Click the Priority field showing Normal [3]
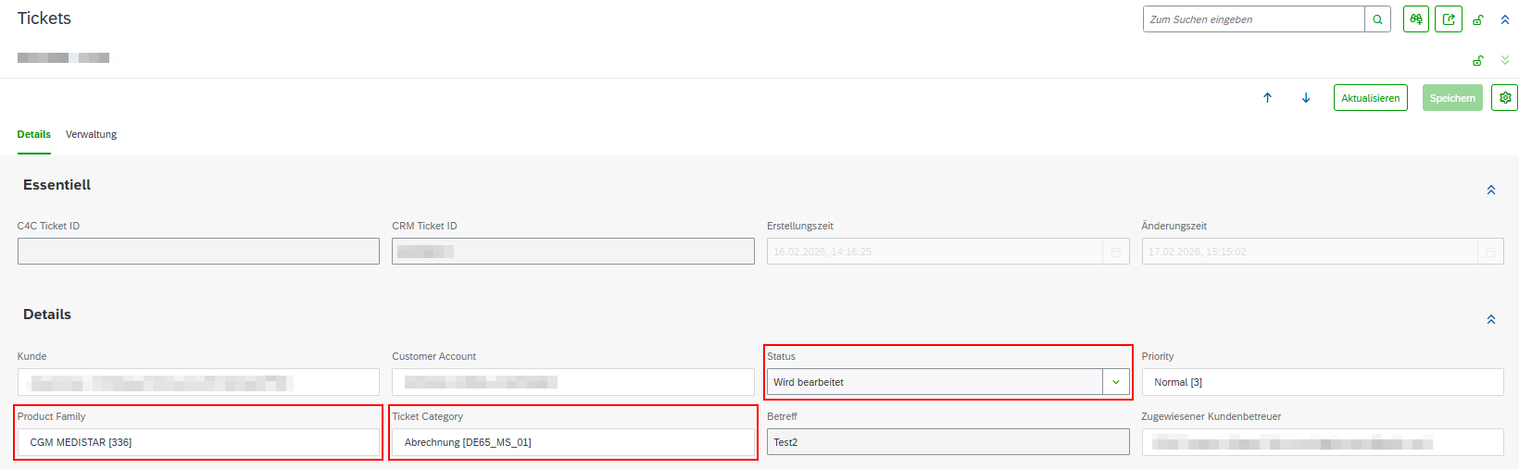Image resolution: width=1519 pixels, height=469 pixels. click(1322, 382)
